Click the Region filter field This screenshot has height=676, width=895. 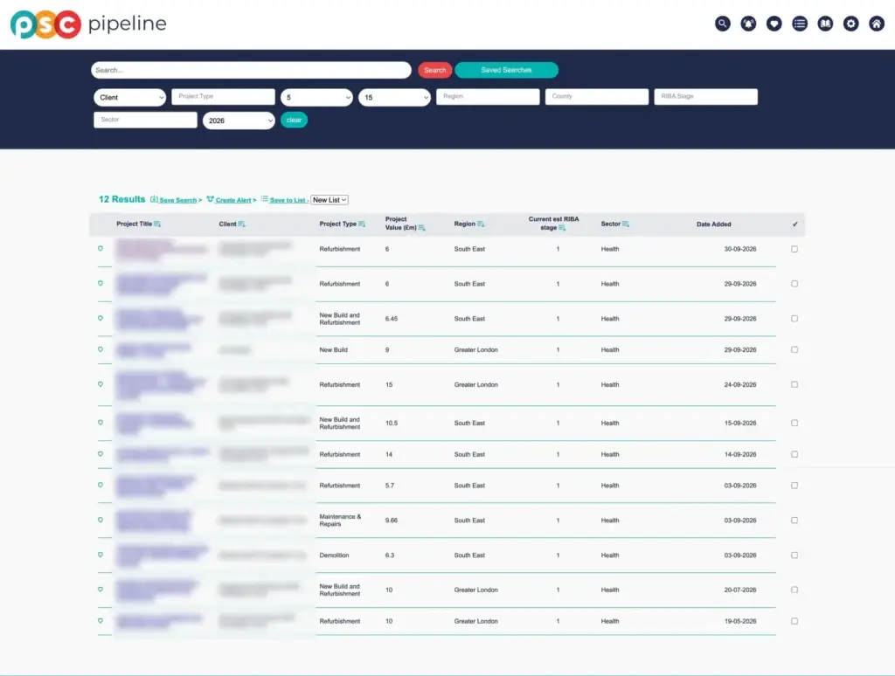[x=488, y=96]
